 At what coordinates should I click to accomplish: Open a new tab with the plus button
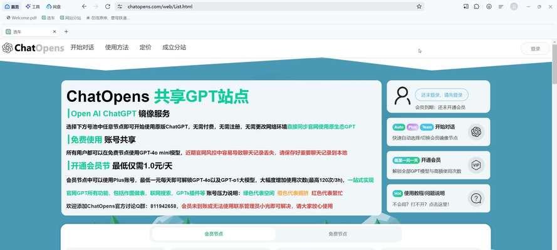[x=66, y=31]
